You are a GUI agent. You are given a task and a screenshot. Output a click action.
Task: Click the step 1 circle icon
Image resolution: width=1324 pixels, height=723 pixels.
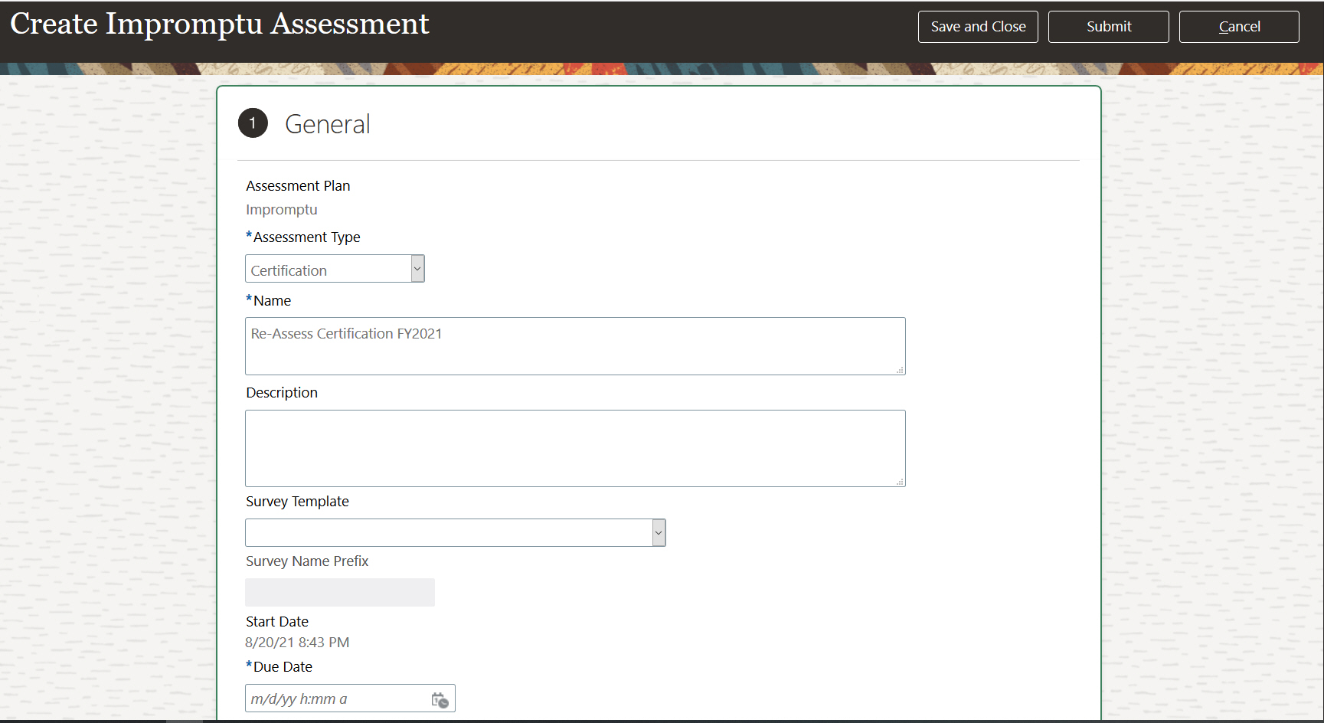click(253, 123)
